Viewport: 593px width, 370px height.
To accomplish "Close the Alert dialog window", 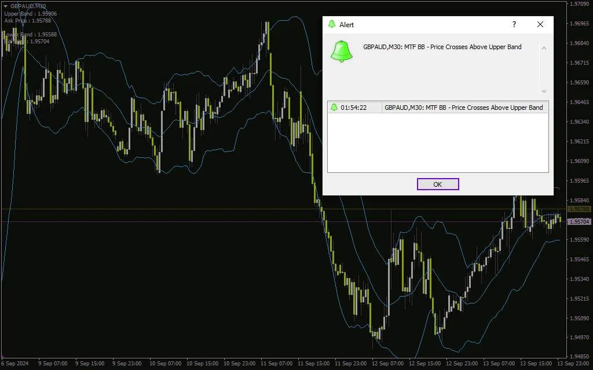I will [540, 24].
